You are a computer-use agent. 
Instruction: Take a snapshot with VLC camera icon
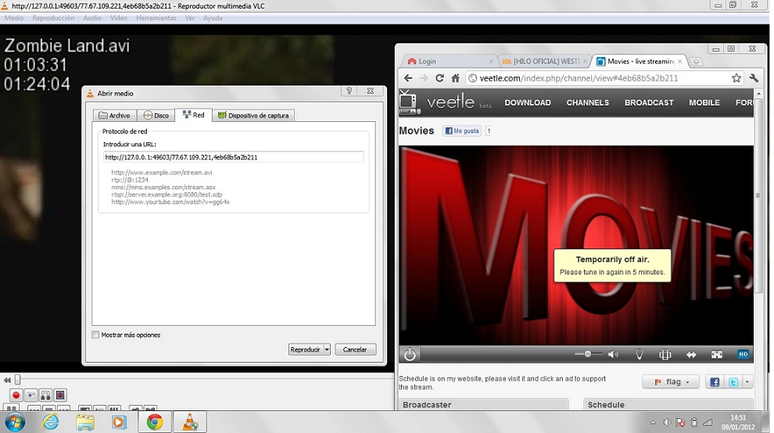(30, 395)
